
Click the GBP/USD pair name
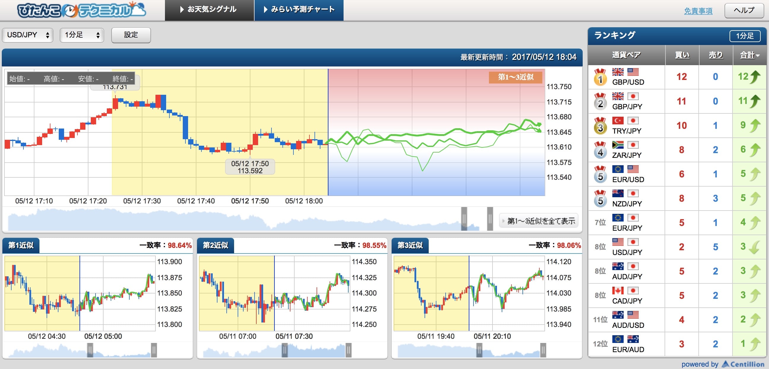[628, 82]
